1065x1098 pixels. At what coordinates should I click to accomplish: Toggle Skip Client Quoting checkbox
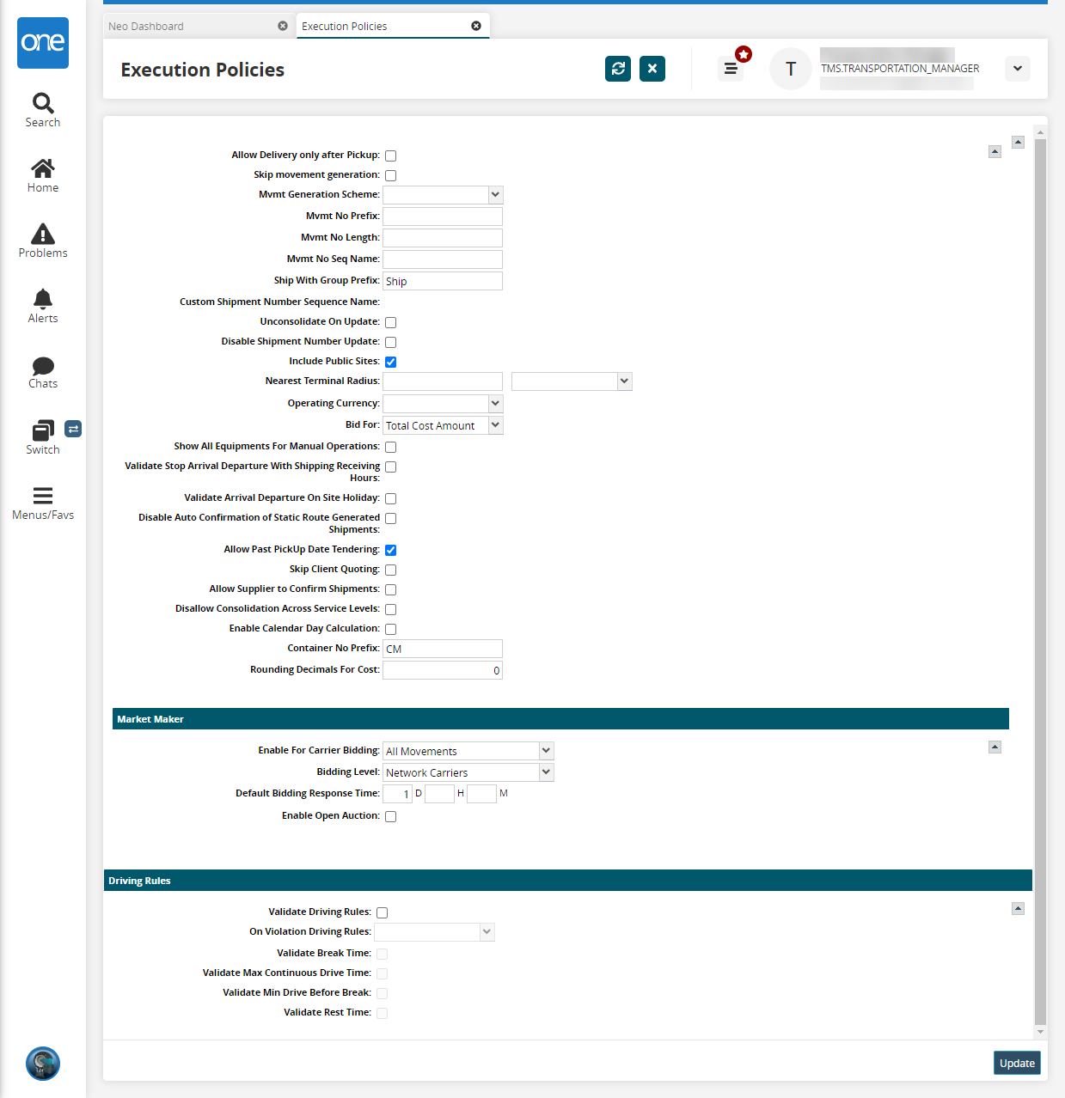pos(390,570)
